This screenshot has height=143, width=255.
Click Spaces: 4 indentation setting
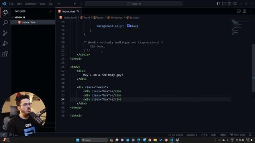tap(192, 135)
